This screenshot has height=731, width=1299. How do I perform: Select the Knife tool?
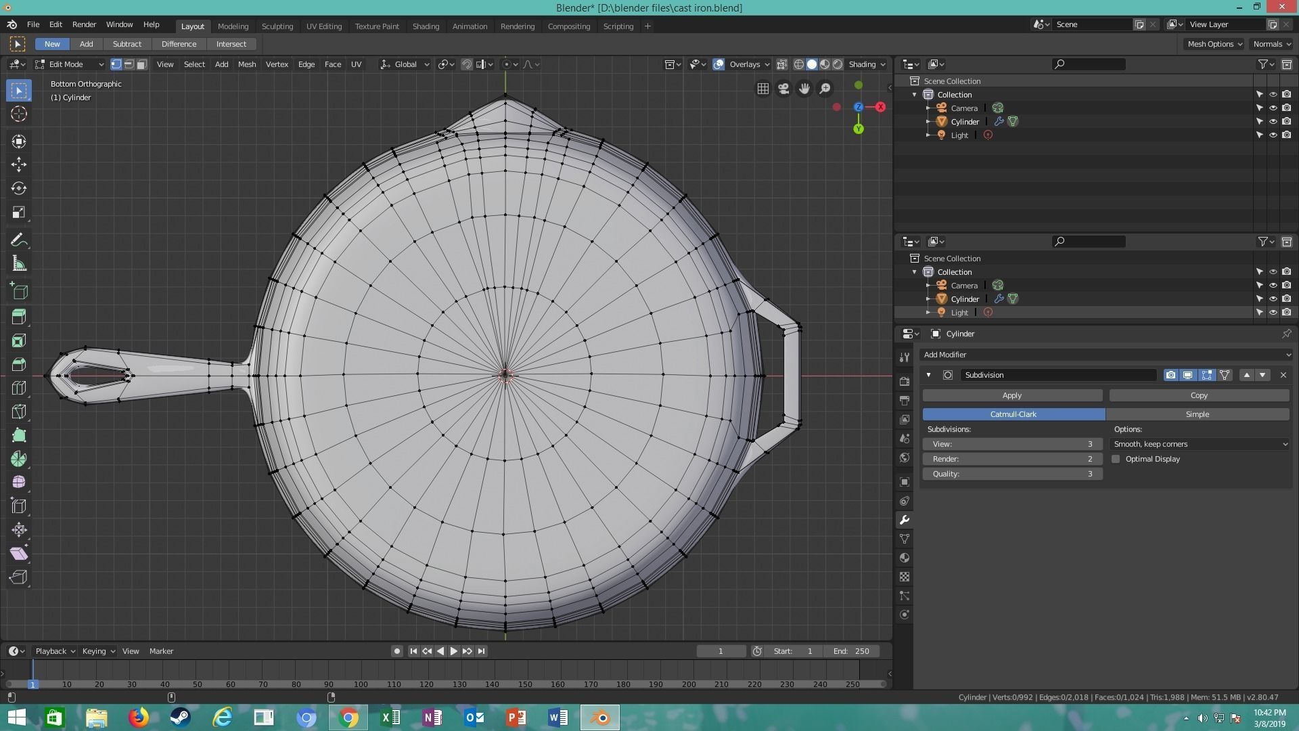[19, 412]
